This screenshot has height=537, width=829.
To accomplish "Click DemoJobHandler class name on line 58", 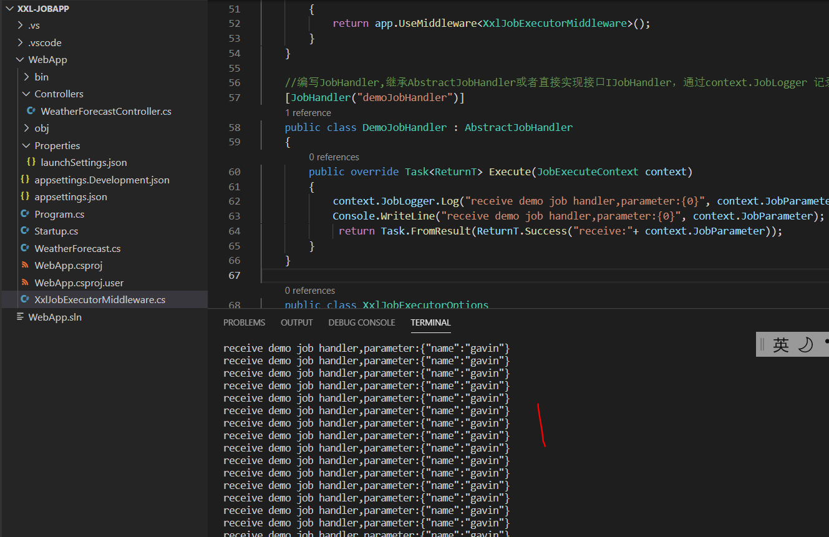I will [404, 127].
